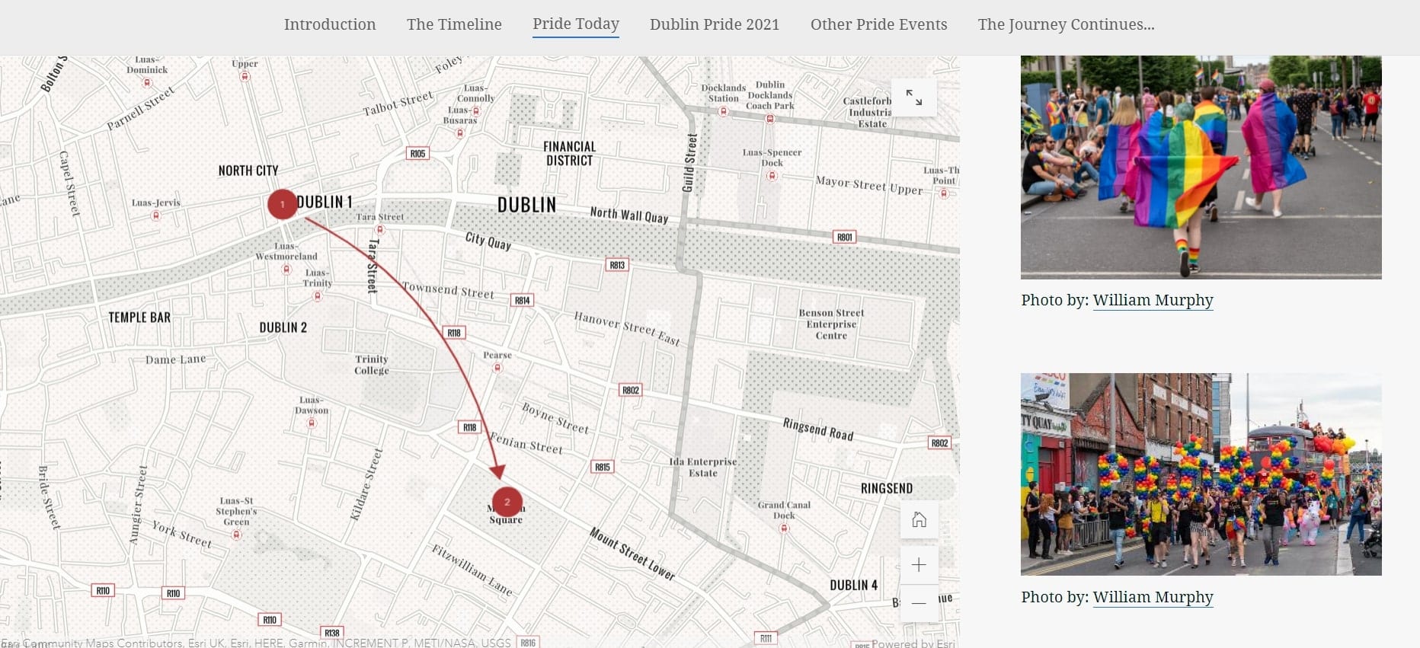Click the Pearse station icon
The width and height of the screenshot is (1420, 648).
497,368
